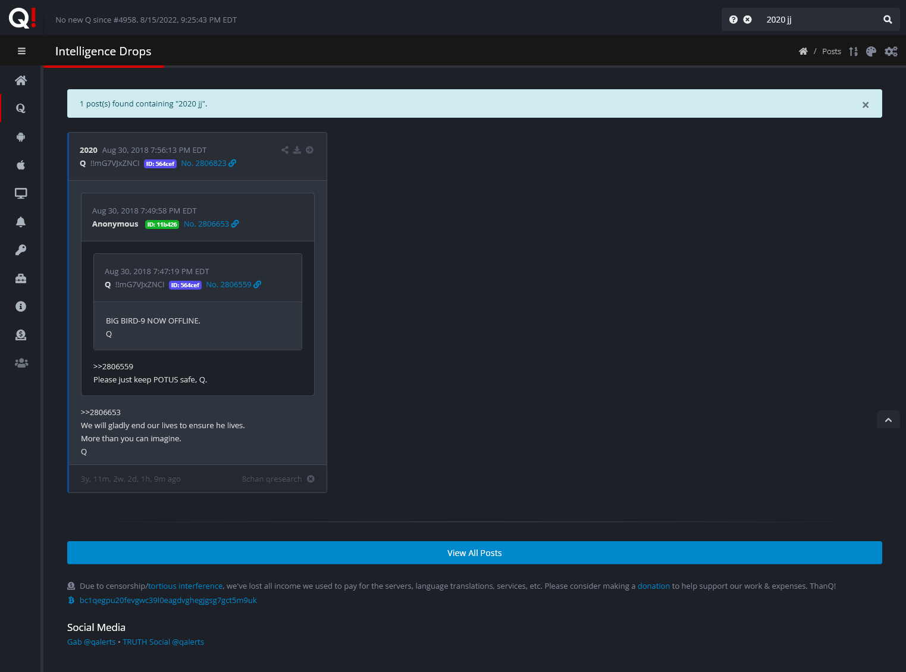The width and height of the screenshot is (906, 672).
Task: Dismiss the search results alert
Action: [866, 105]
